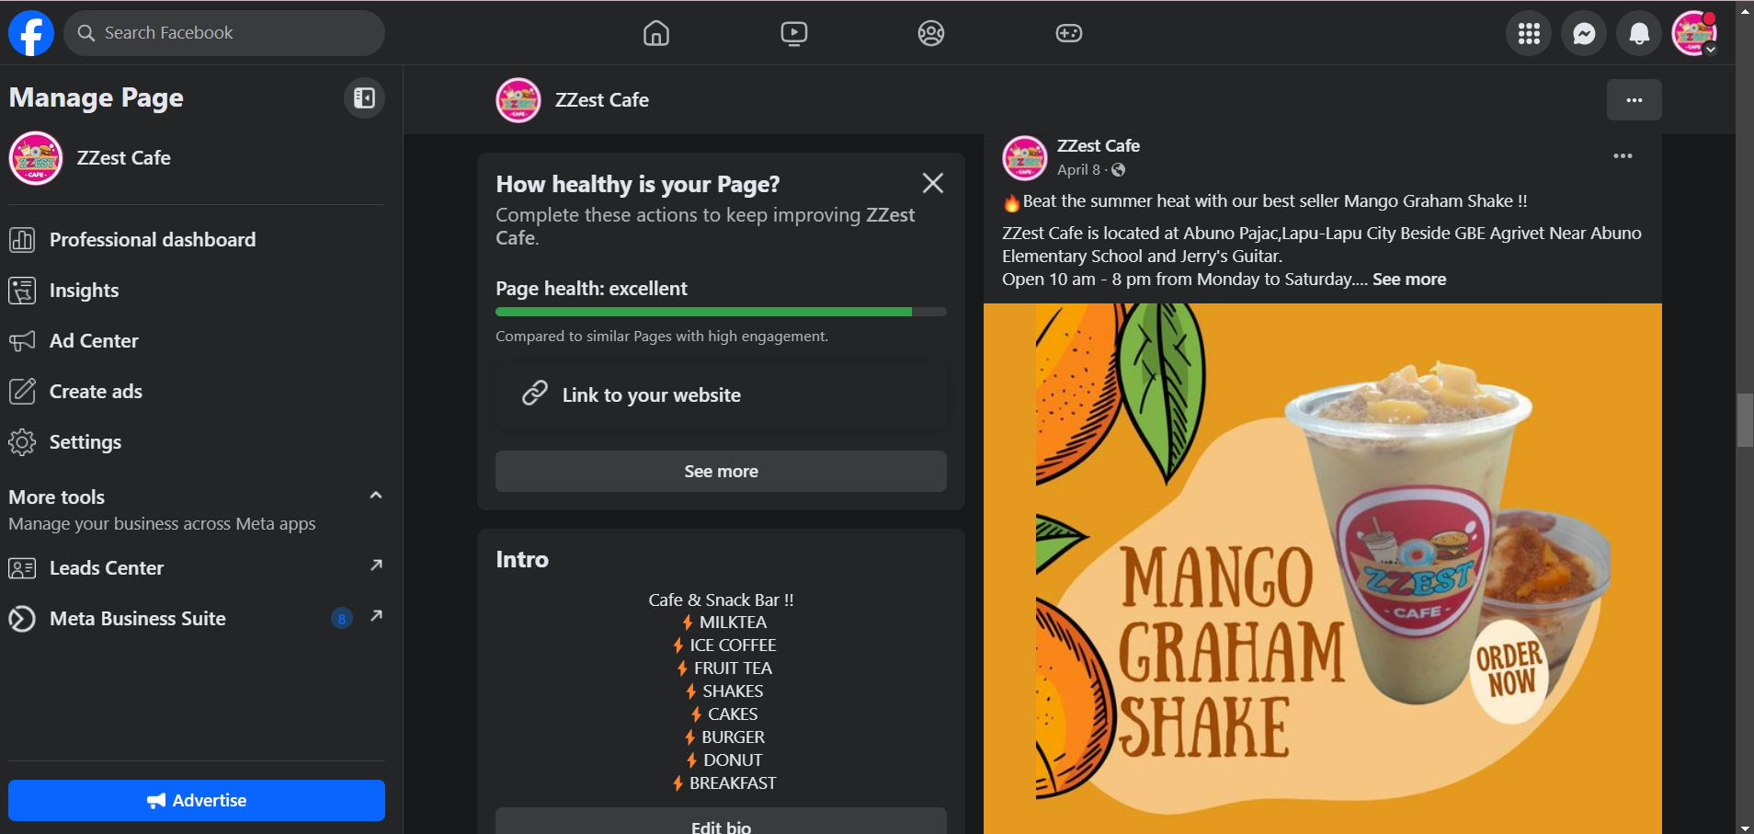The image size is (1754, 834).
Task: Open the post options three-dot menu
Action: pos(1623,156)
